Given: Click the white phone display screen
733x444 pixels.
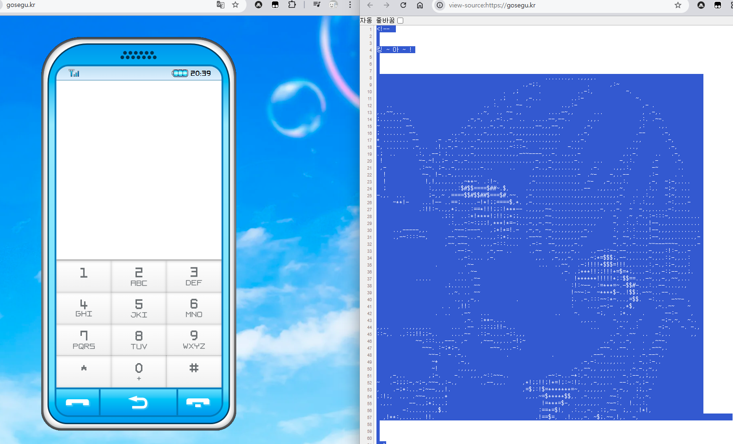Looking at the screenshot, I should tap(139, 170).
